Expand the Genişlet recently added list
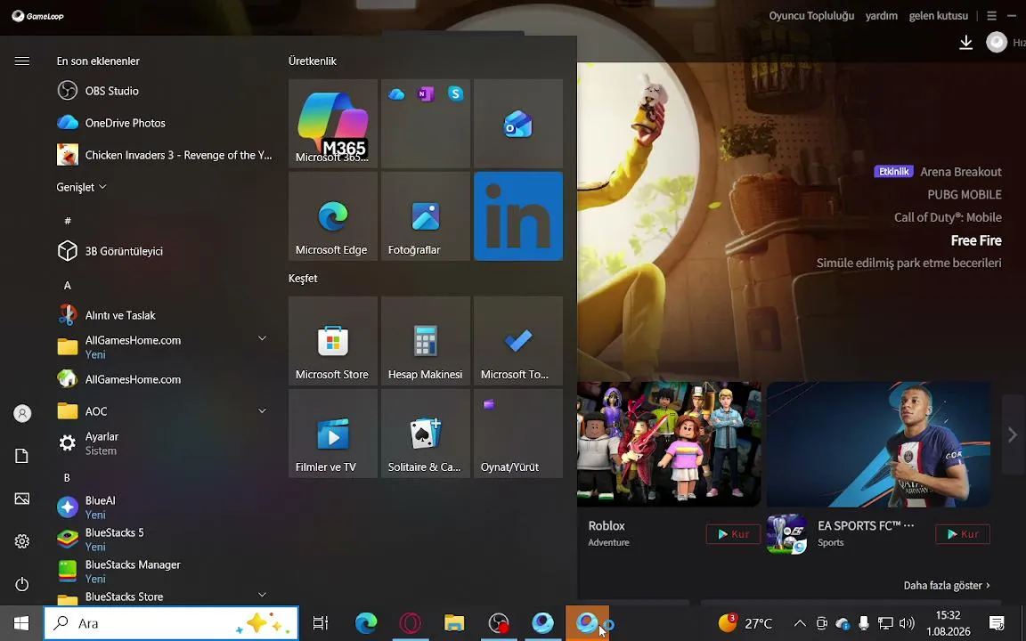 tap(81, 187)
